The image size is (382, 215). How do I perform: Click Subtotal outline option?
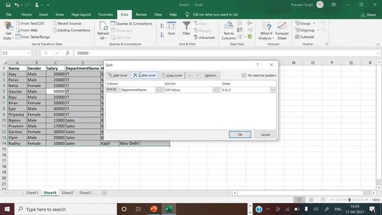click(x=304, y=37)
